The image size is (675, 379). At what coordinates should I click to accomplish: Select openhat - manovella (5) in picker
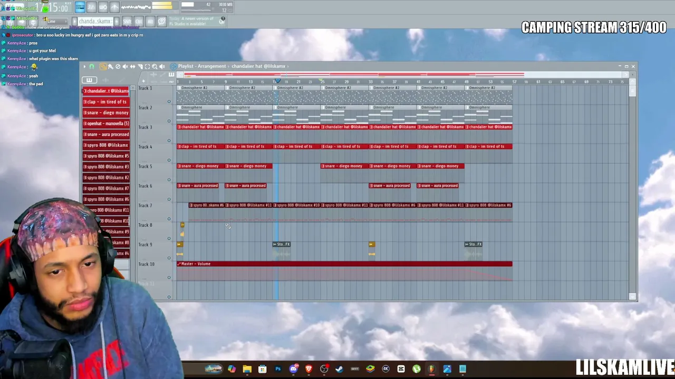point(106,123)
